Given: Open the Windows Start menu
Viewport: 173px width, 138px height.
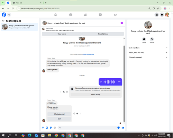Looking at the screenshot, I should click(x=3, y=135).
